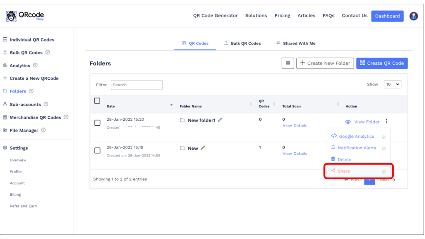The height and width of the screenshot is (239, 425).
Task: Open Settings Overview page
Action: pyautogui.click(x=18, y=160)
